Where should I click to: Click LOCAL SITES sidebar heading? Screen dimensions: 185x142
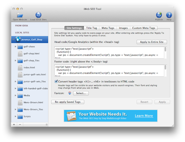tap(22, 32)
